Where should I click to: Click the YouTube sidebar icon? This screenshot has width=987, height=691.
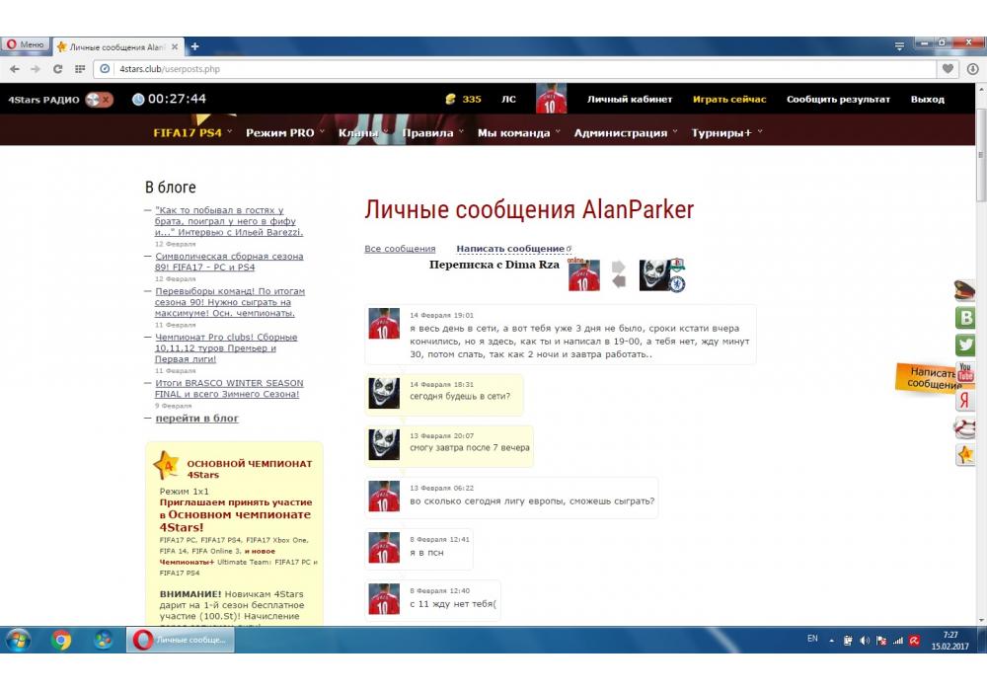tap(965, 373)
